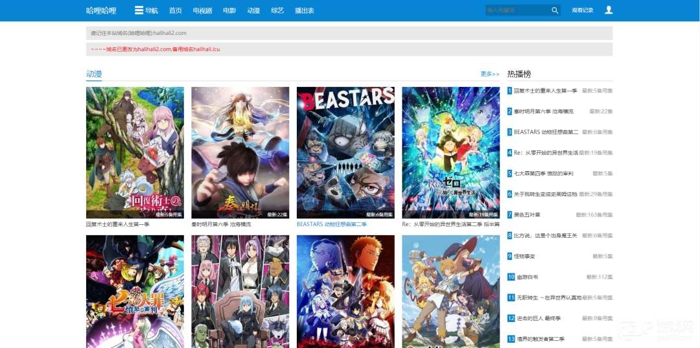The image size is (700, 348).
Task: Open 播出表 schedule page
Action: pos(305,10)
